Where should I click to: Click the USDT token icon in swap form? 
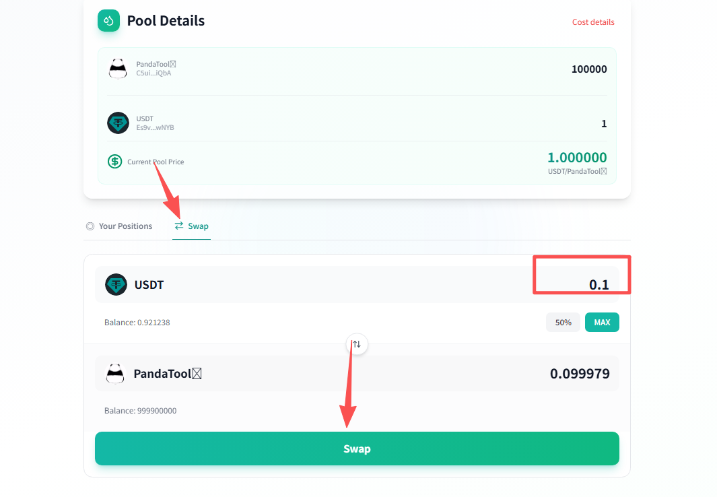pyautogui.click(x=116, y=285)
